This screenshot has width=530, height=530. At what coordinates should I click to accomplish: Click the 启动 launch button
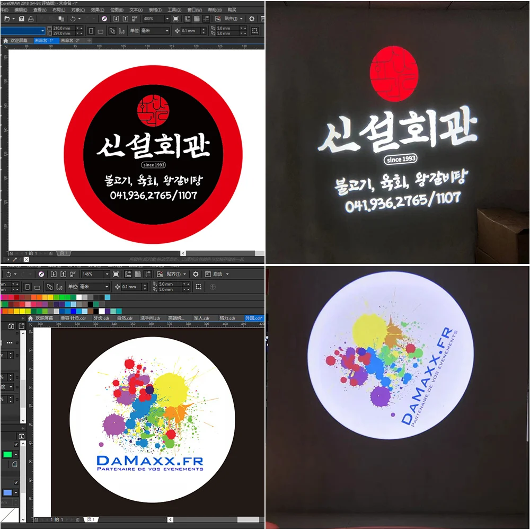point(217,274)
